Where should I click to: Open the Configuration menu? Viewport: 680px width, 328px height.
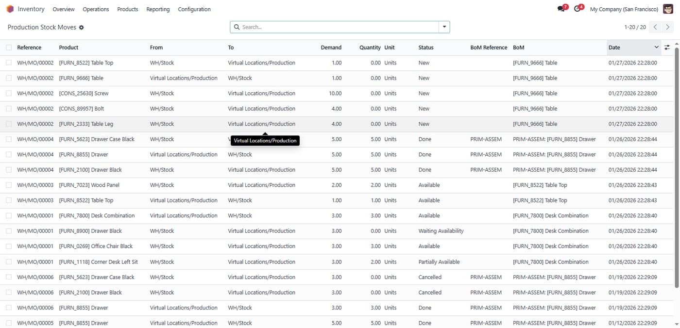pyautogui.click(x=194, y=9)
